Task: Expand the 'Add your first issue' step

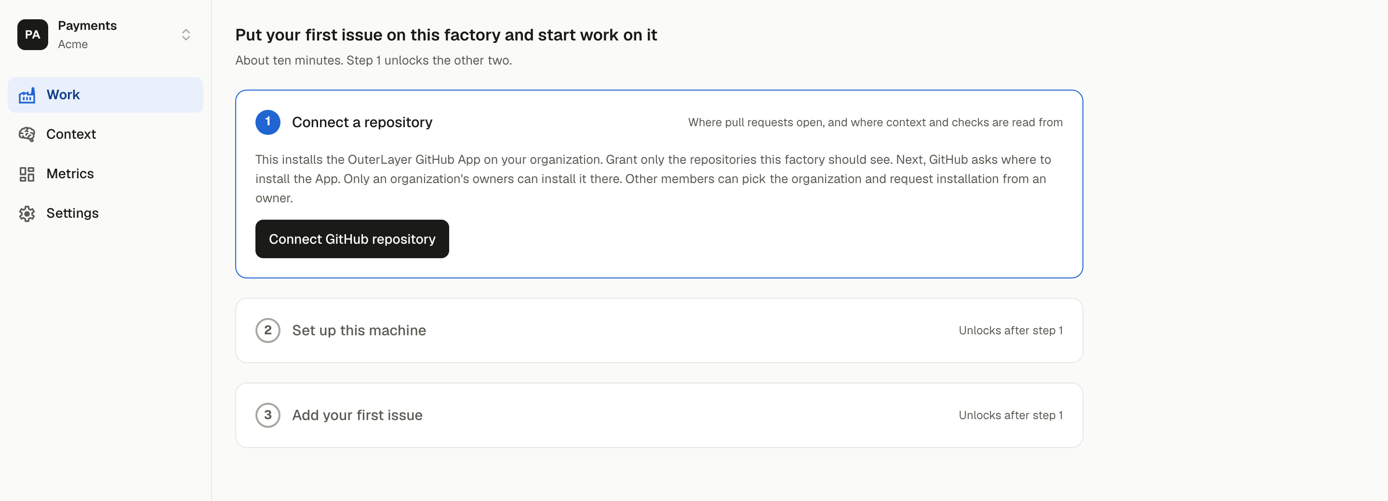Action: point(659,415)
